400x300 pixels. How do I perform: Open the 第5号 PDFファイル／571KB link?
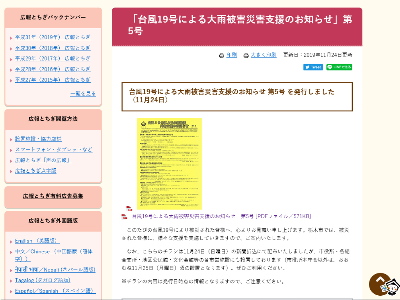tap(221, 216)
